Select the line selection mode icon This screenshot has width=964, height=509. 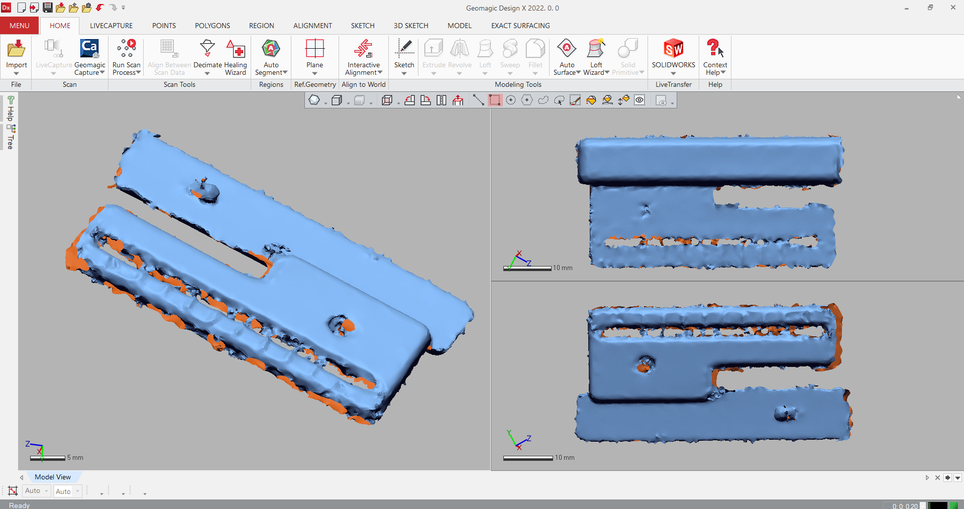(478, 100)
